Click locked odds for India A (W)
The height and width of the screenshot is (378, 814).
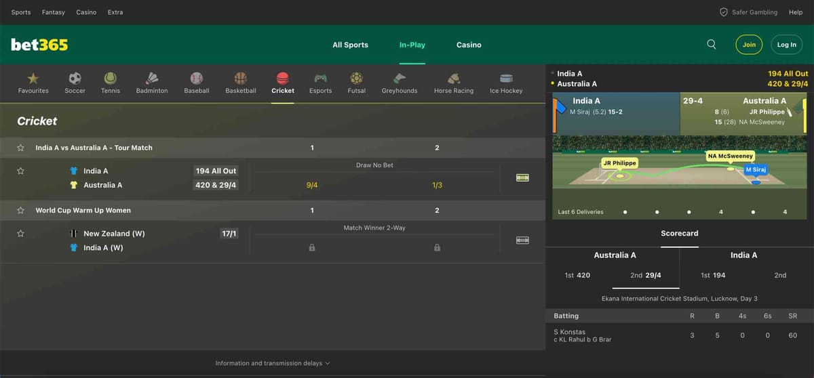[x=437, y=248]
